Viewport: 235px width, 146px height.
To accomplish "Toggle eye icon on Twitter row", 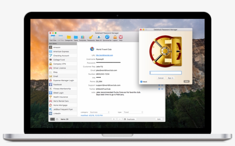I will click(162, 89).
